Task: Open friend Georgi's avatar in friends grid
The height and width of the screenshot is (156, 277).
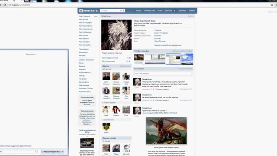Action: (x=106, y=91)
